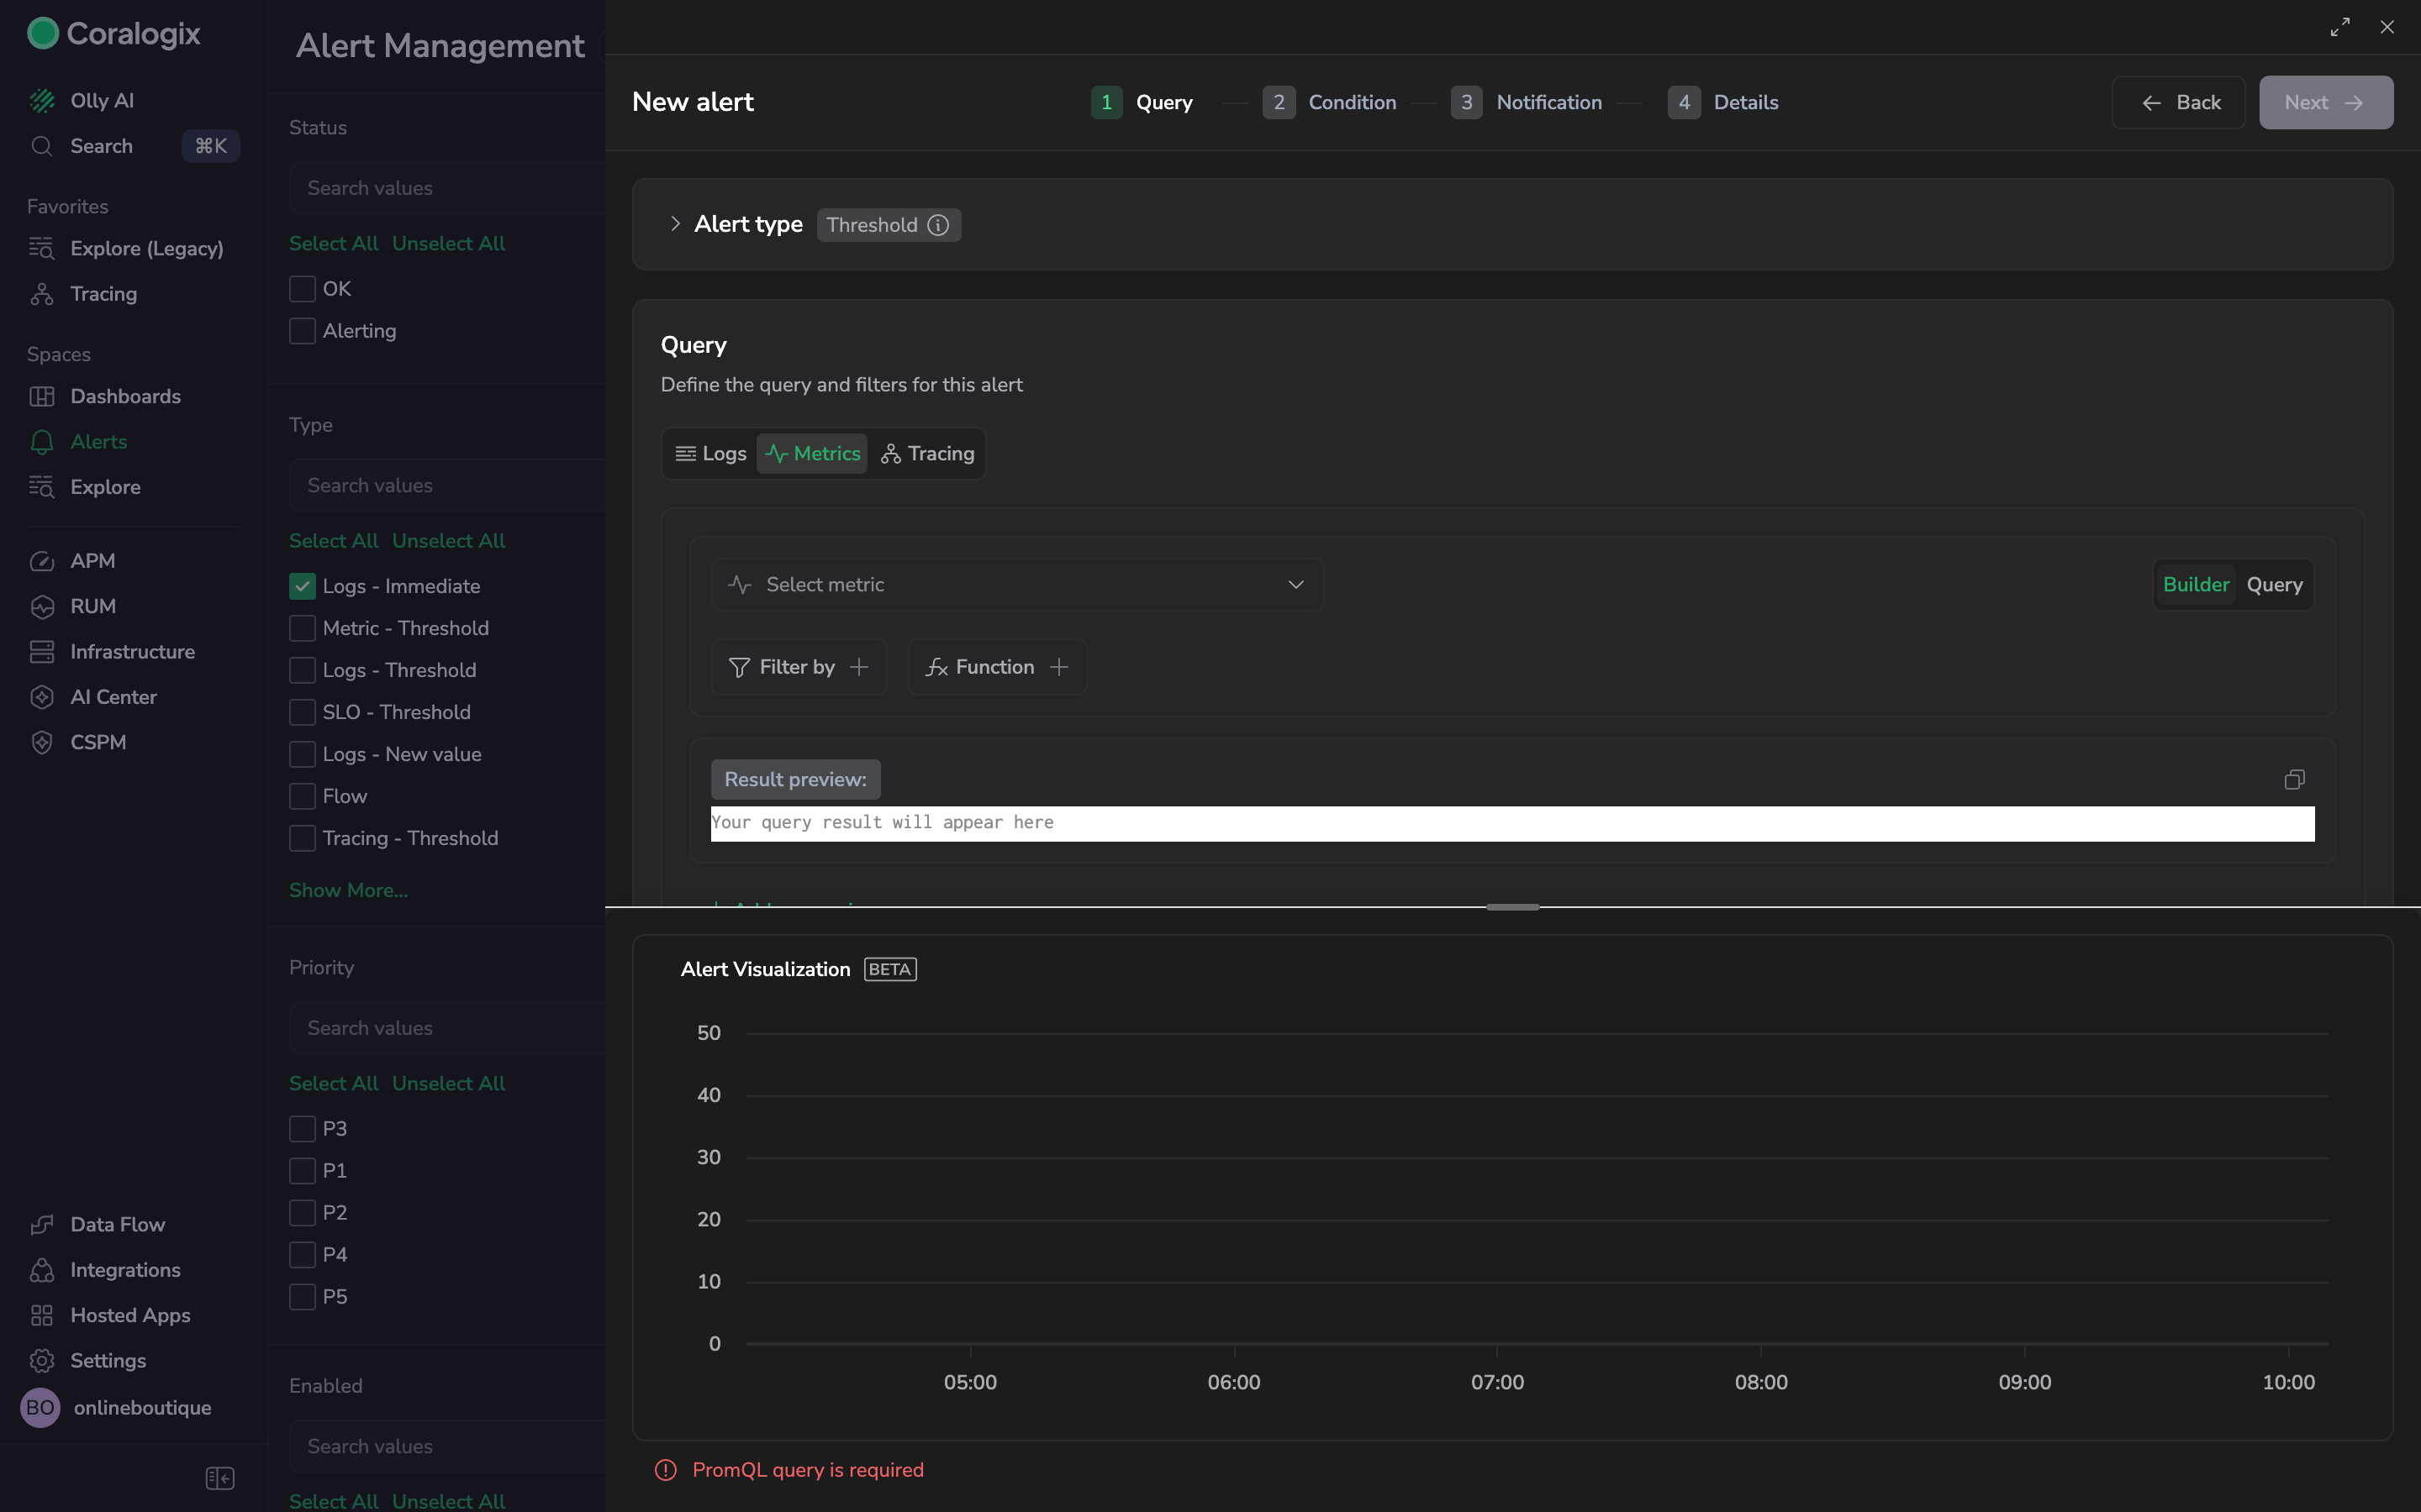The width and height of the screenshot is (2421, 1512).
Task: Check SLO - Threshold type
Action: (302, 712)
